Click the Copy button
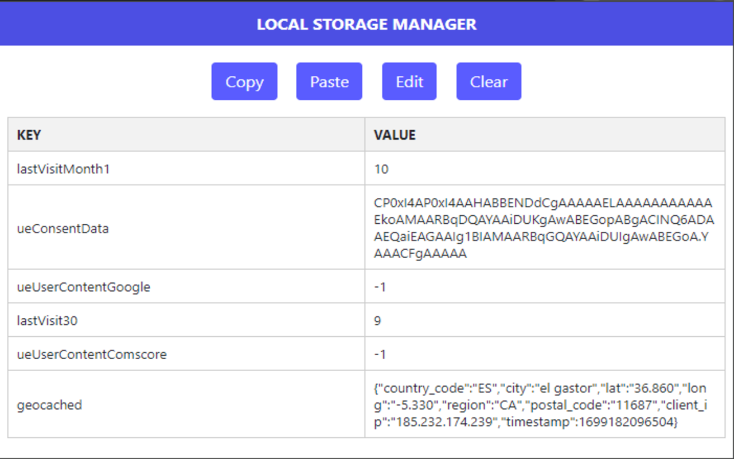The width and height of the screenshot is (734, 459). click(x=244, y=81)
